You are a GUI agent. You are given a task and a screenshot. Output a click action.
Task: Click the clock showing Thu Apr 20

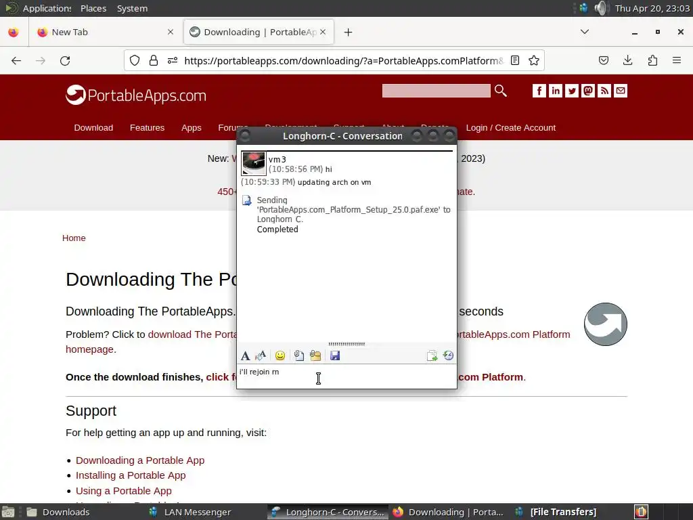[652, 8]
